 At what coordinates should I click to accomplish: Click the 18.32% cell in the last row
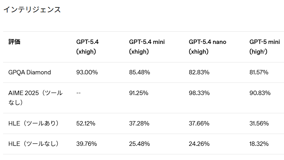(x=259, y=144)
